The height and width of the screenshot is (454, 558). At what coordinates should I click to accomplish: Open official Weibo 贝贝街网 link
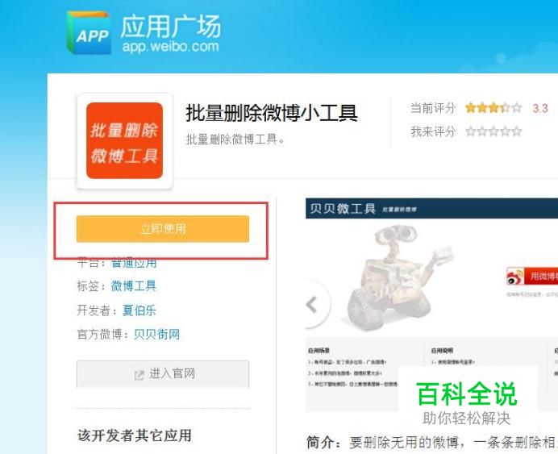pyautogui.click(x=156, y=335)
